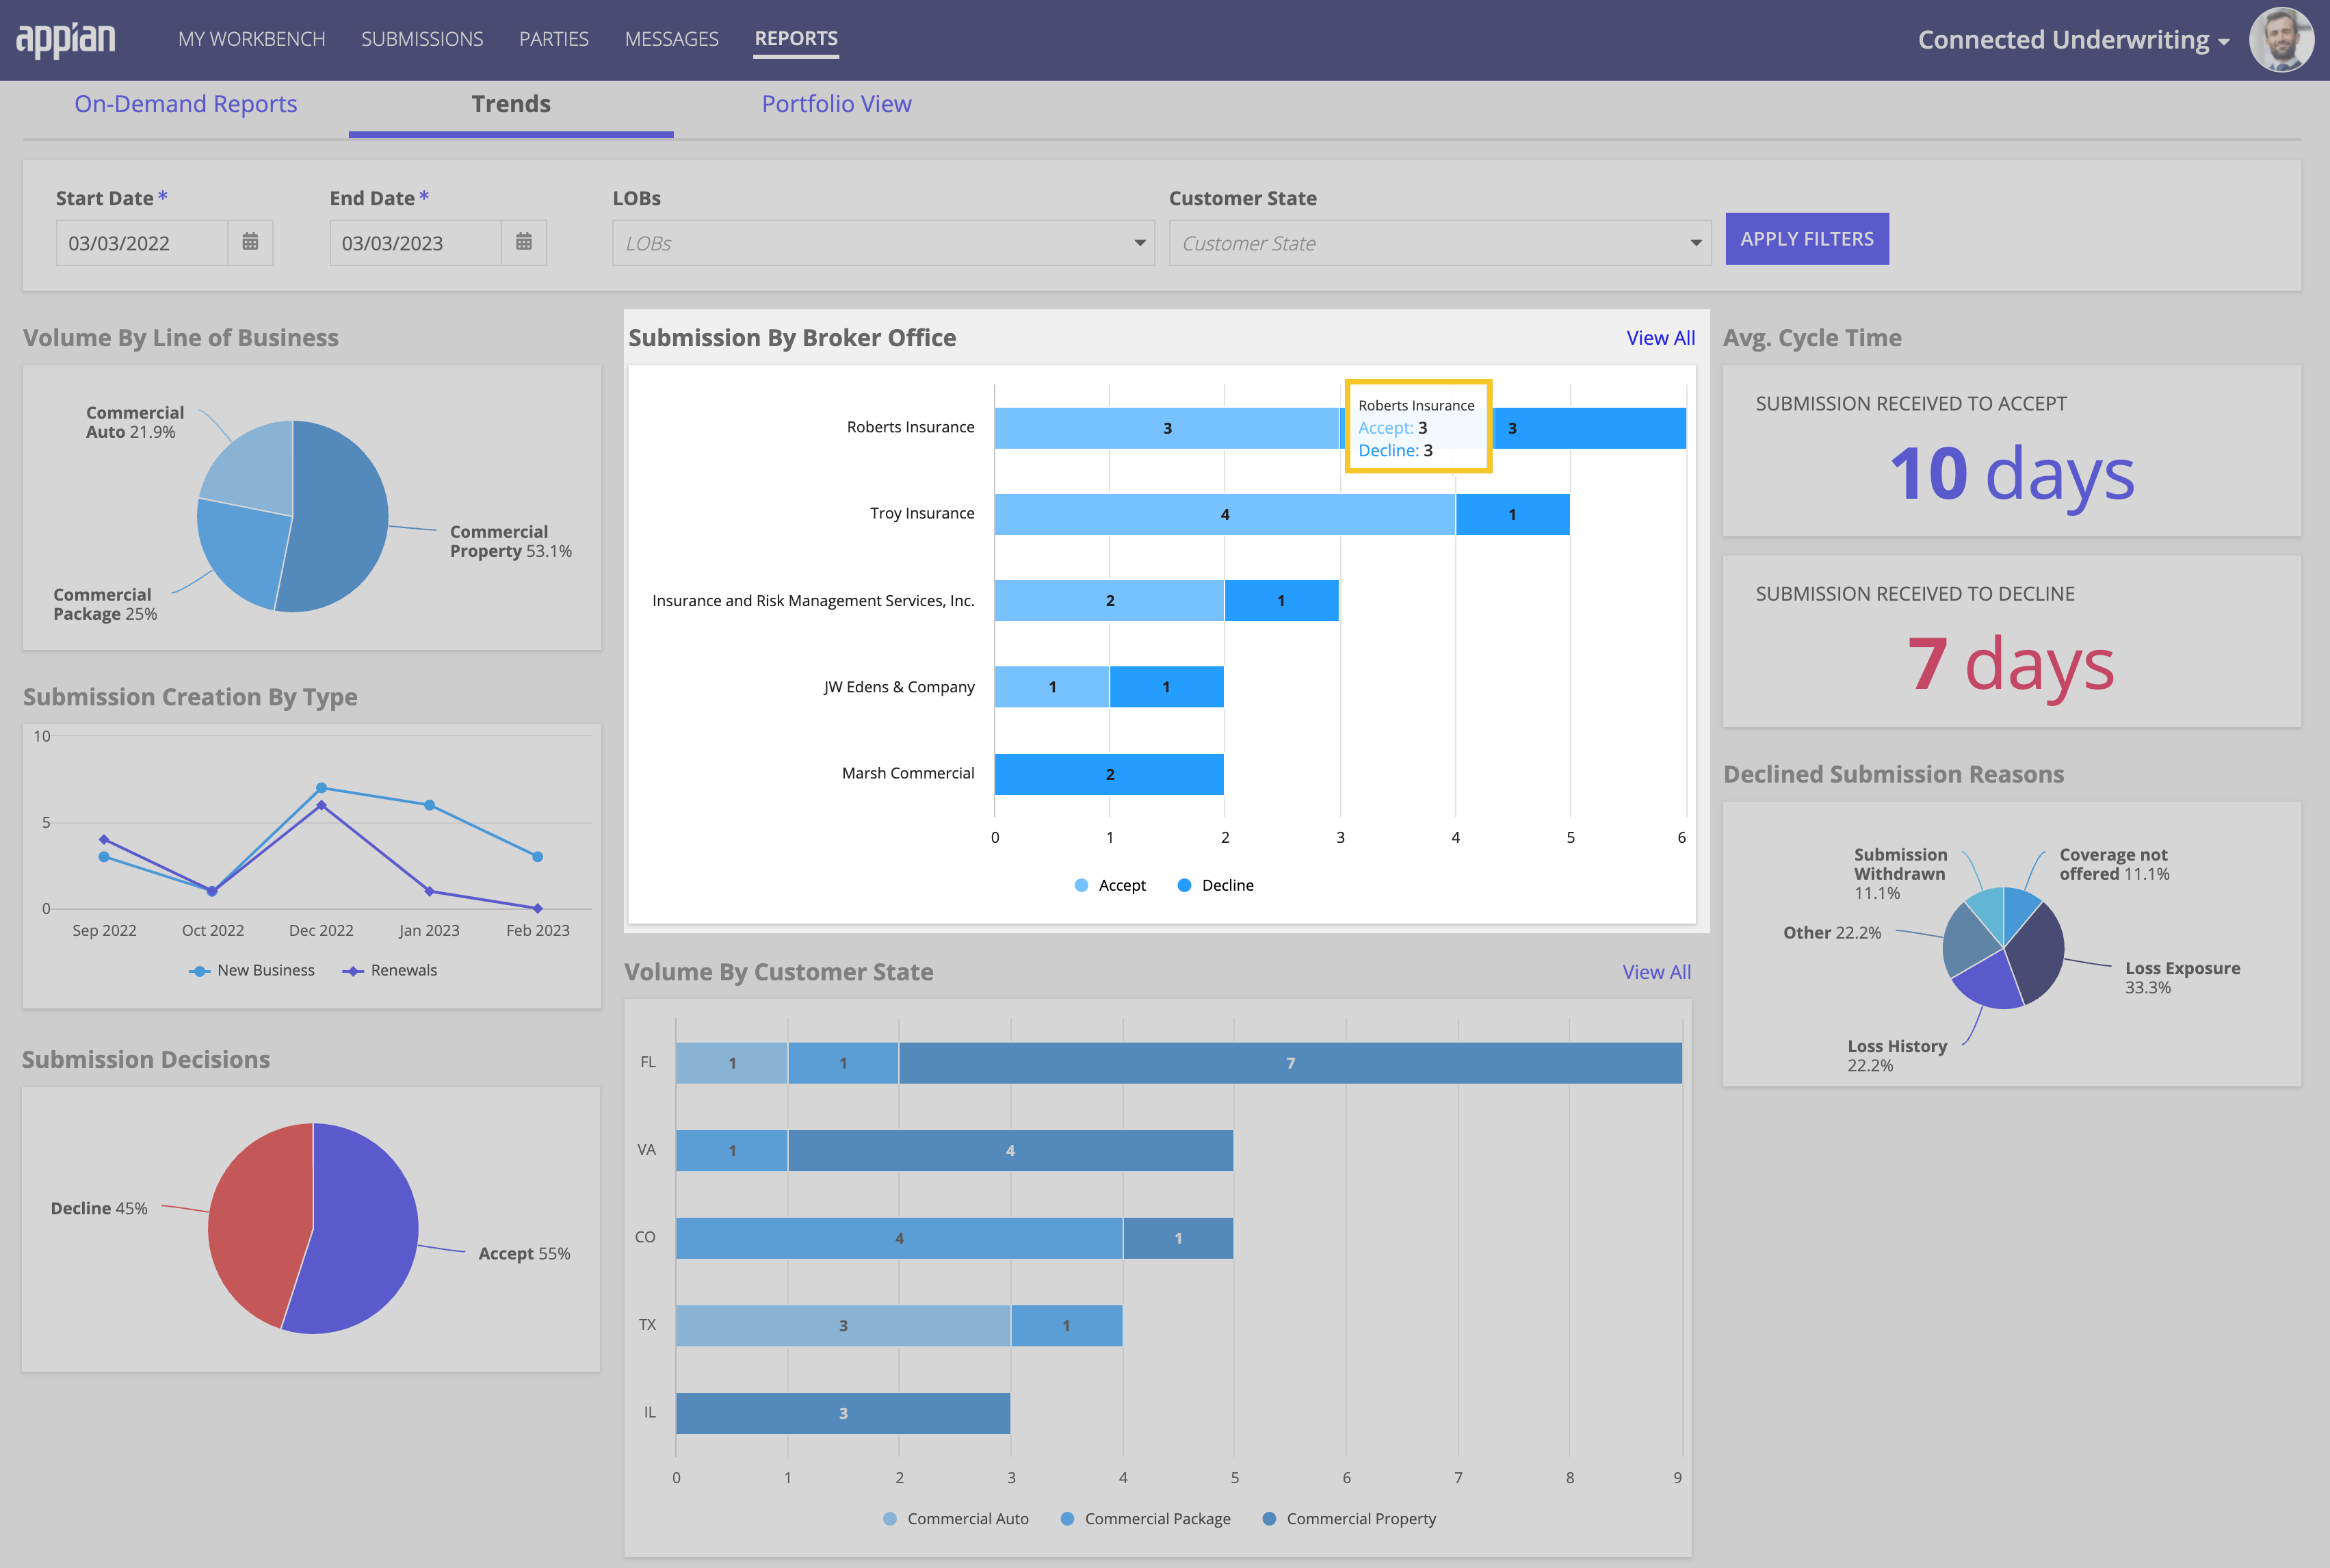Expand the Customer State dropdown
This screenshot has width=2330, height=1568.
tap(1439, 243)
